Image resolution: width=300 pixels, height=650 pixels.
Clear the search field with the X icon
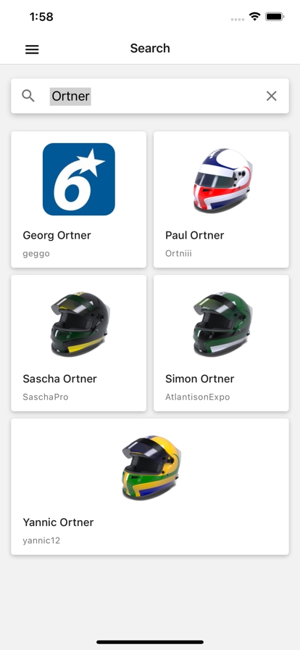click(272, 96)
